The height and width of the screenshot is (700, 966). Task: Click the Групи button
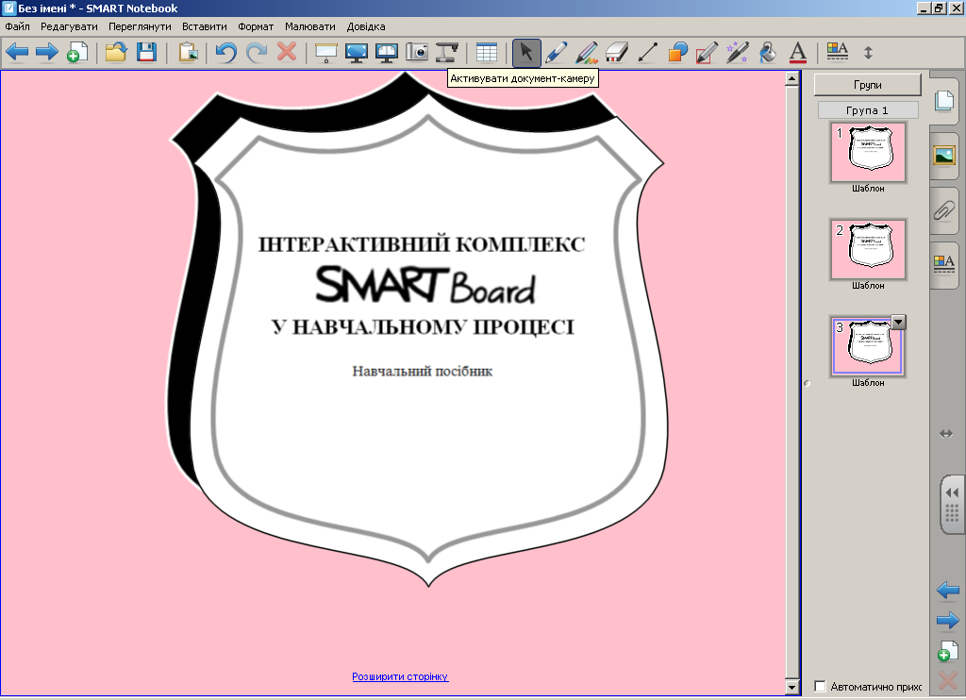[868, 84]
